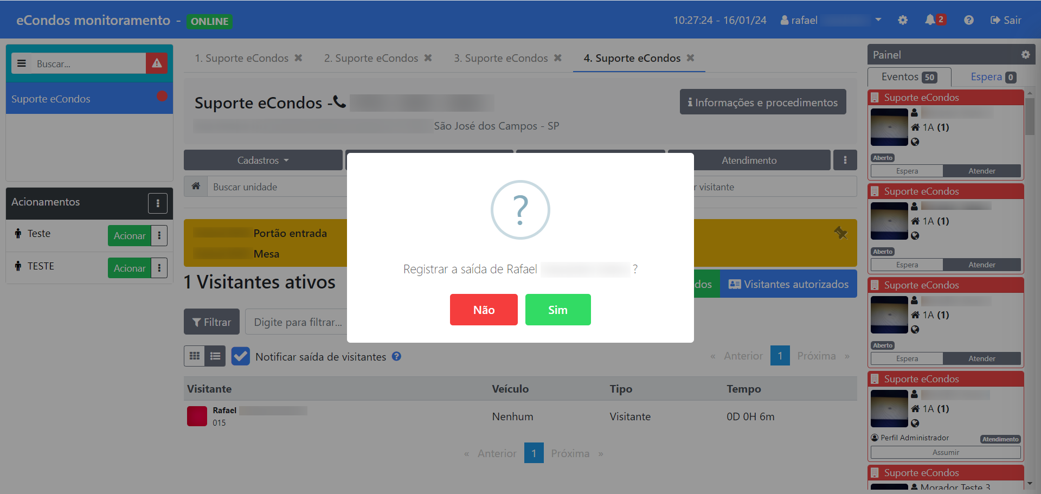Switch to list view of visitors
The width and height of the screenshot is (1041, 494).
tap(215, 356)
